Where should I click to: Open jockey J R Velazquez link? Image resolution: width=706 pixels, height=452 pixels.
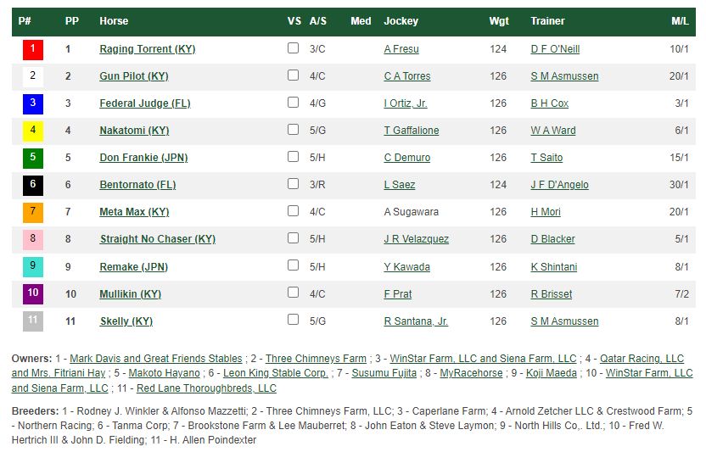point(416,239)
